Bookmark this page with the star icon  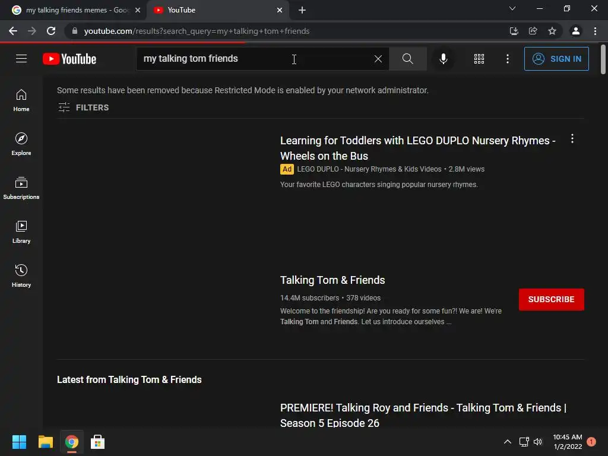point(552,31)
